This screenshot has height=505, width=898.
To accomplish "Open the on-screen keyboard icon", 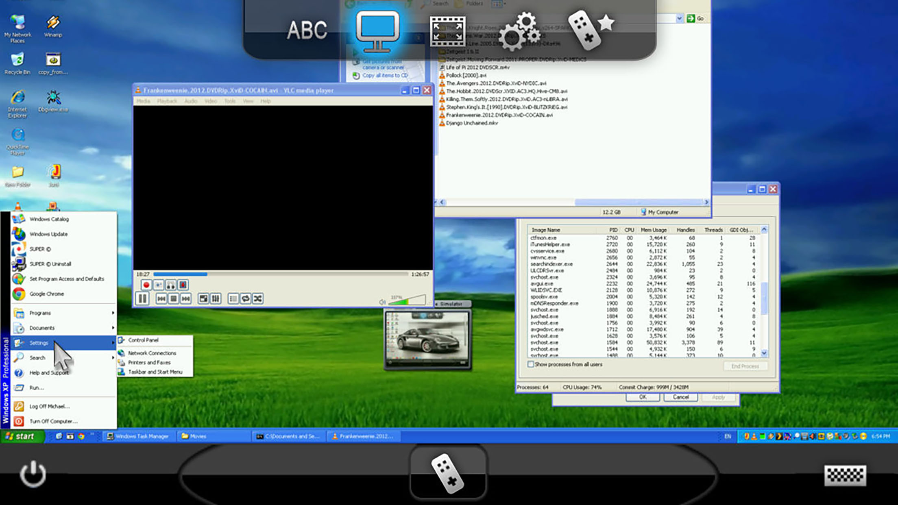I will click(845, 475).
